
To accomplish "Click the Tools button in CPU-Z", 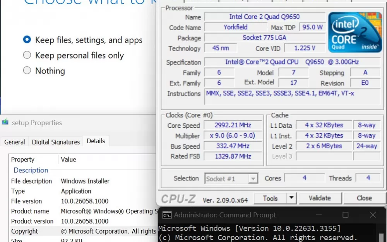I will click(x=270, y=198).
